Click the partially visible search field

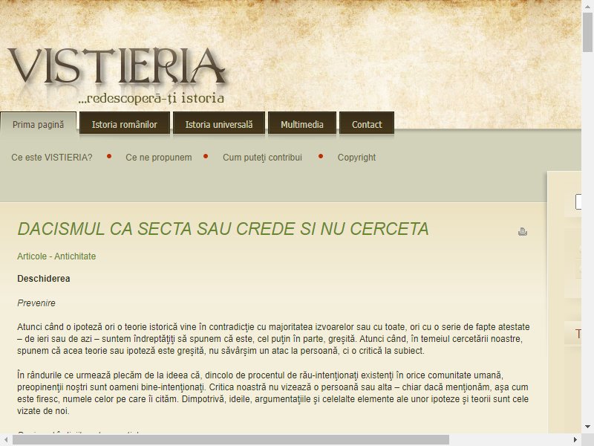[578, 201]
